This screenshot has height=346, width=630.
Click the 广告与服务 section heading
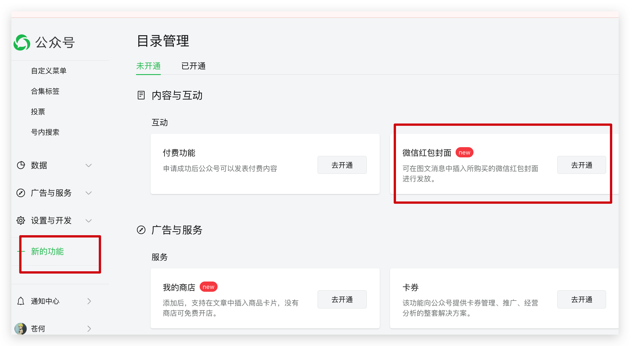[x=177, y=230]
